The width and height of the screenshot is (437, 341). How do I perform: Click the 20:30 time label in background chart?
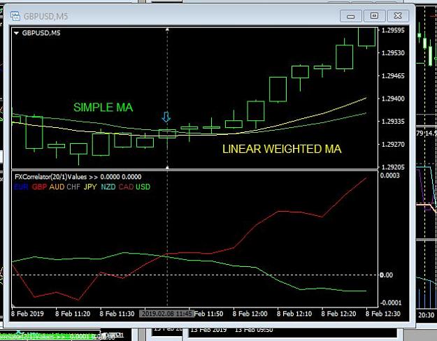[426, 315]
